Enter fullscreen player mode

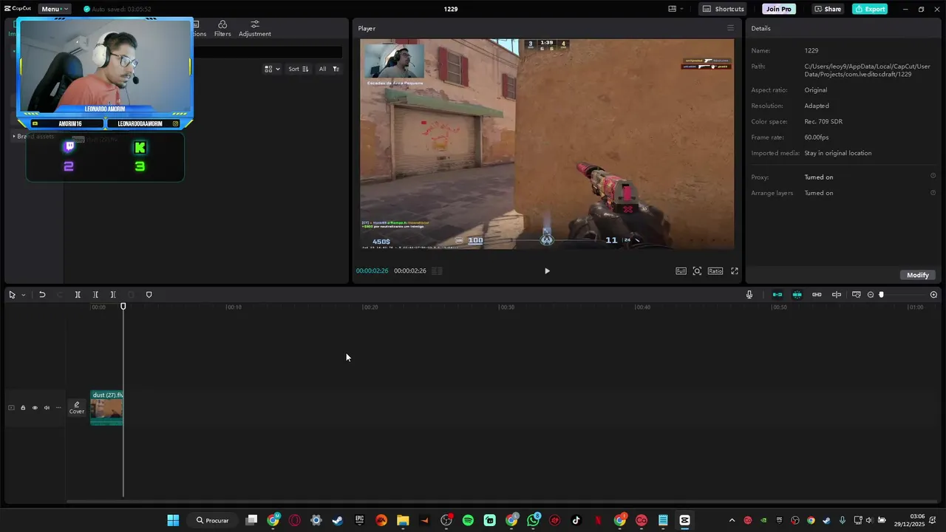point(735,271)
